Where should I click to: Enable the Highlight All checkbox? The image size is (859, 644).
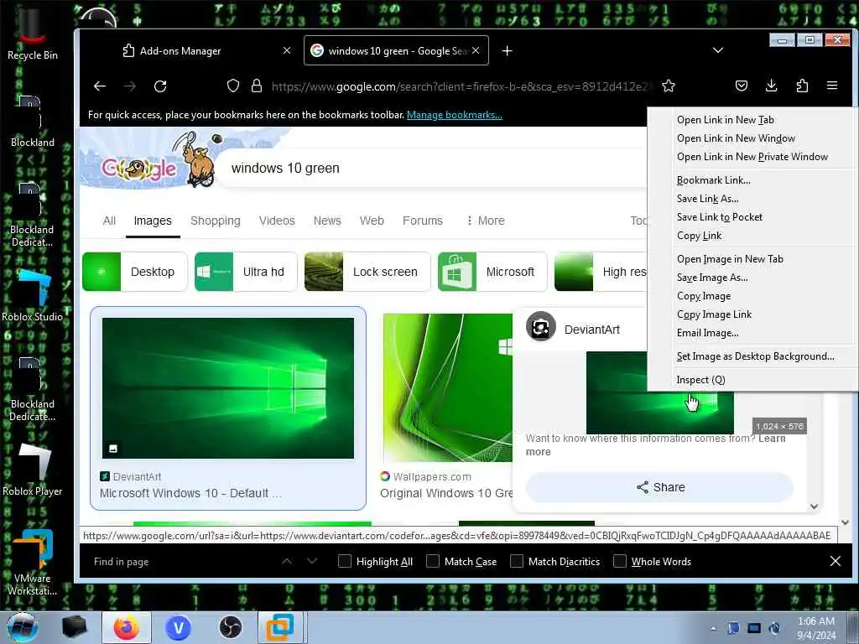tap(345, 561)
